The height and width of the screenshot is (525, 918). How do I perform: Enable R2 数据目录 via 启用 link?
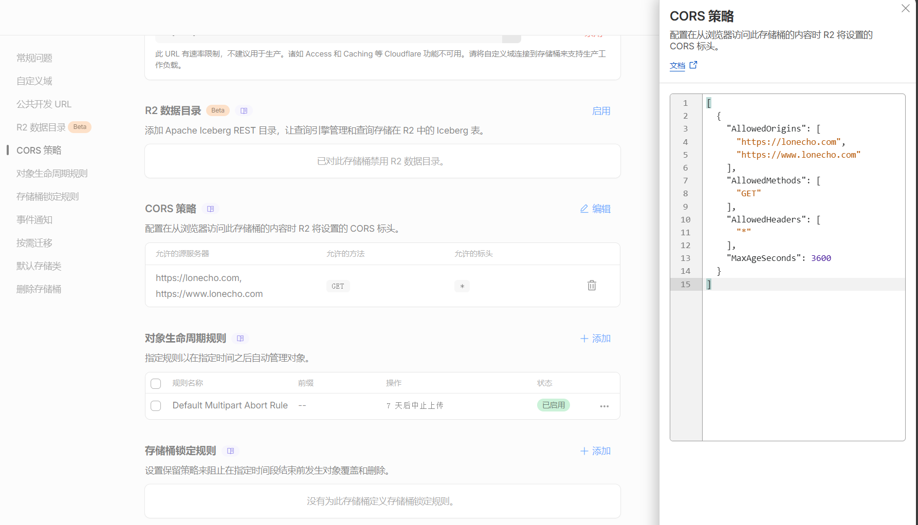click(x=601, y=110)
